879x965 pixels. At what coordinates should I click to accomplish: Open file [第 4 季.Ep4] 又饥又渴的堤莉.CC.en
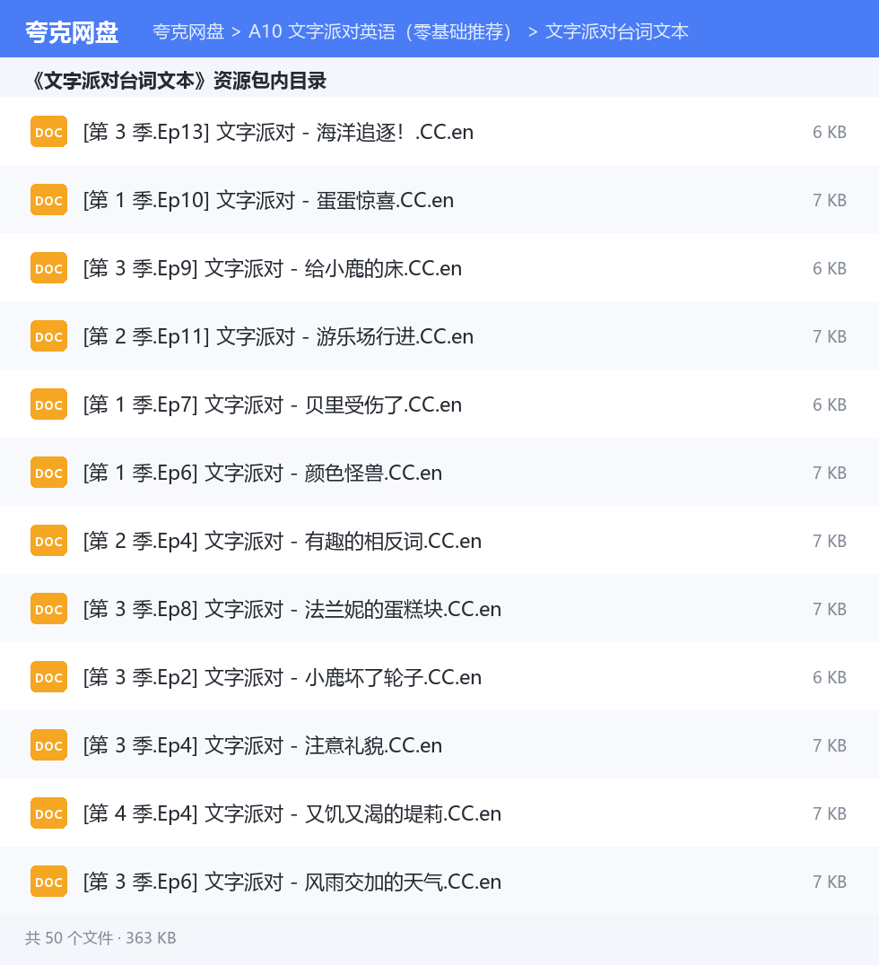292,813
